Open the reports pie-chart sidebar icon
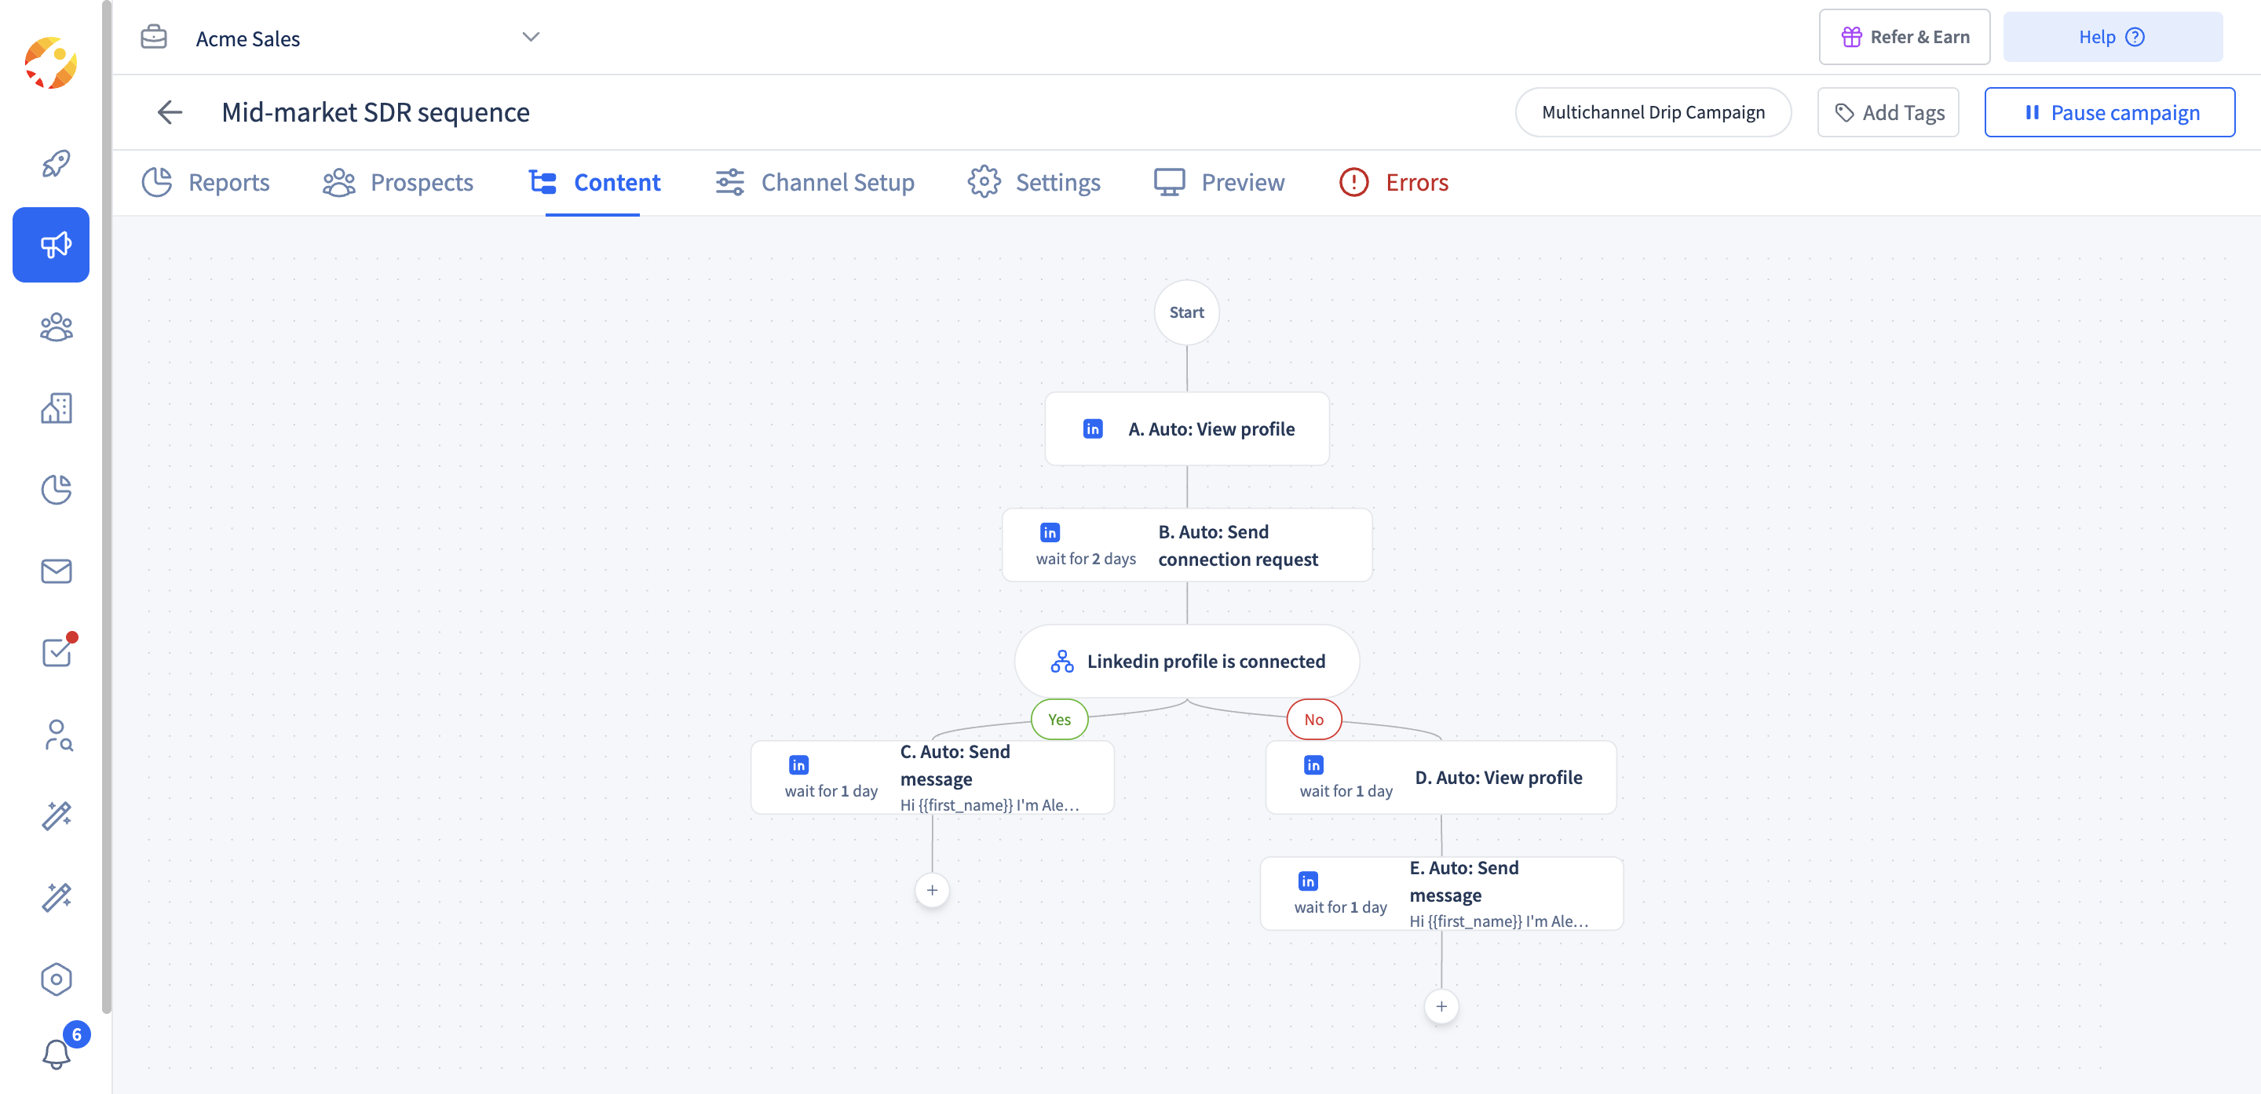The image size is (2261, 1094). 57,490
